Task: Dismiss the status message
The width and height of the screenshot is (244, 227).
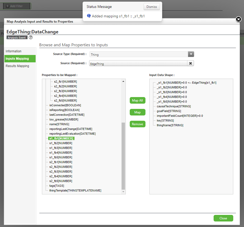Action: (151, 7)
